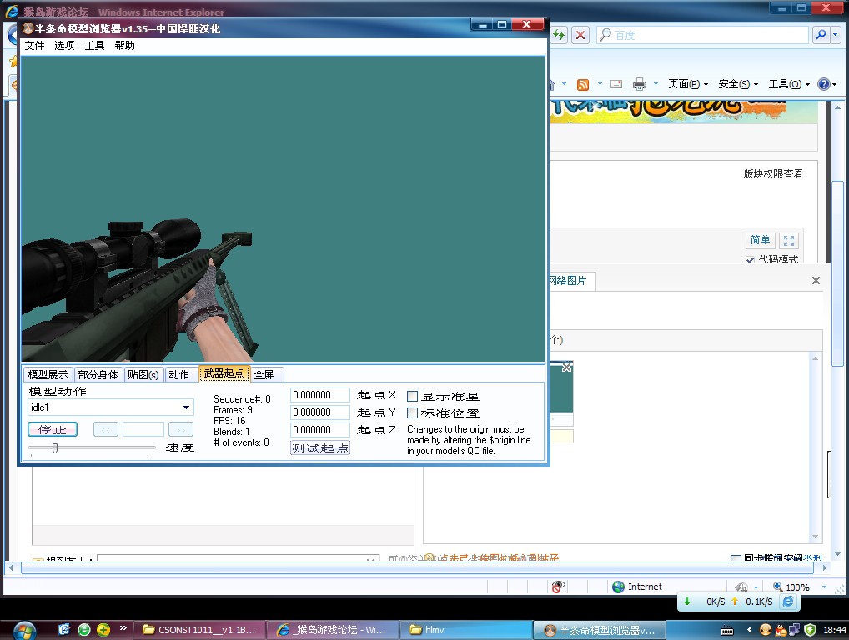Open the search provider dropdown arrow
The height and width of the screenshot is (640, 849).
click(836, 35)
